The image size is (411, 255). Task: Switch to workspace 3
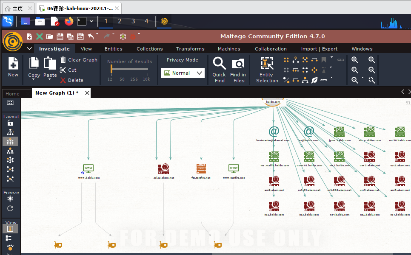133,21
